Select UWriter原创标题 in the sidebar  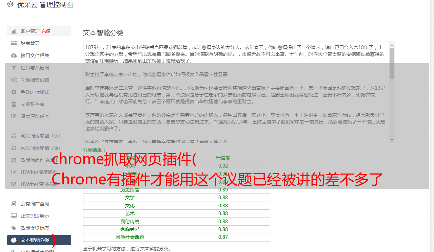click(x=39, y=184)
